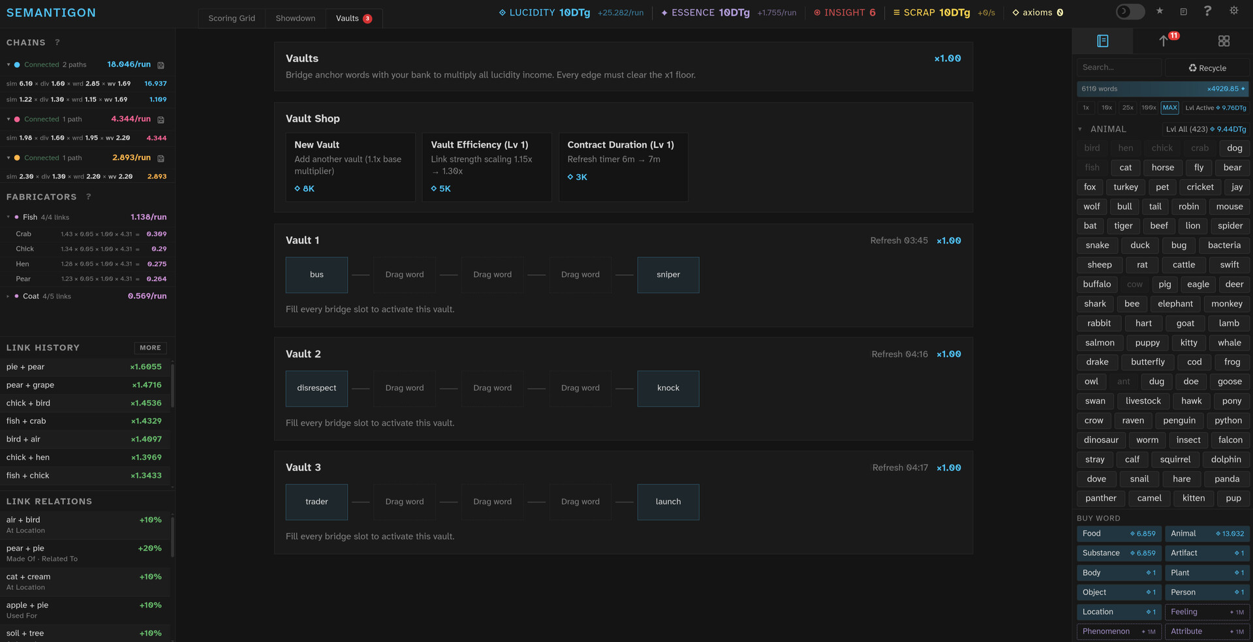Click the word Search field
Screen dimensions: 1253x642
[x=1118, y=67]
